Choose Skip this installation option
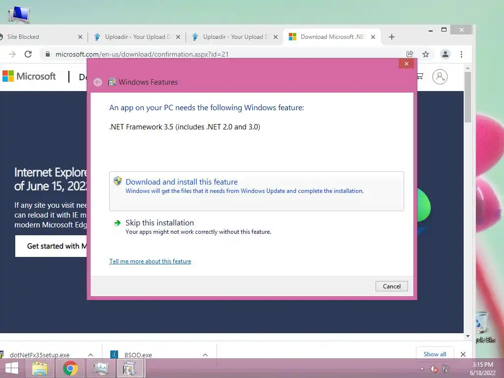Viewport: 504px width, 378px height. tap(256, 227)
